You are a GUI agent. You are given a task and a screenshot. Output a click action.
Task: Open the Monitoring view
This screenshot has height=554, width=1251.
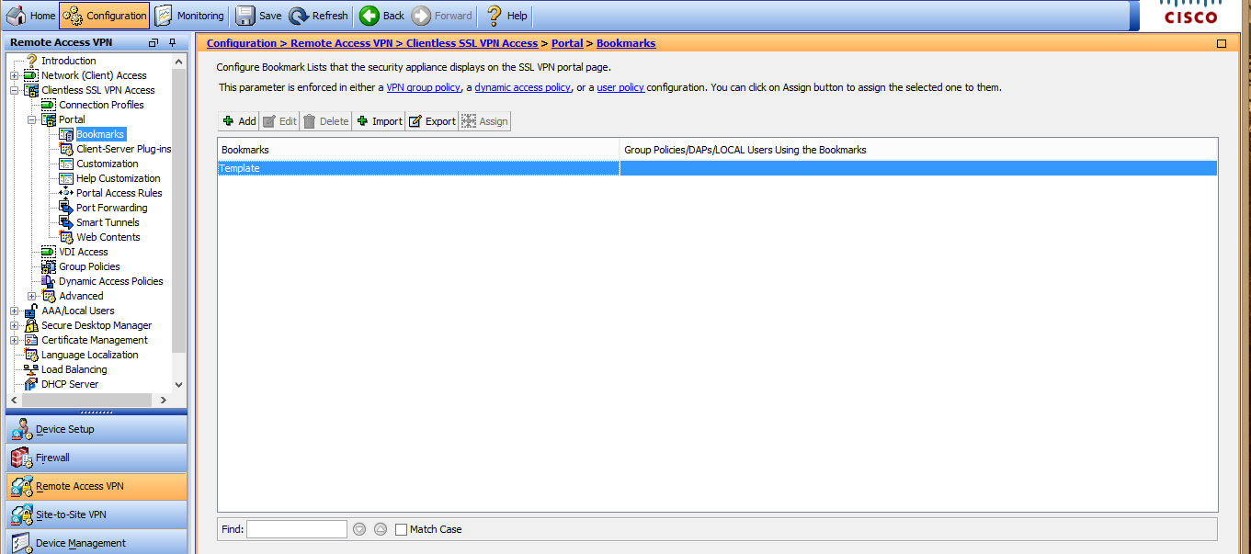(x=189, y=16)
